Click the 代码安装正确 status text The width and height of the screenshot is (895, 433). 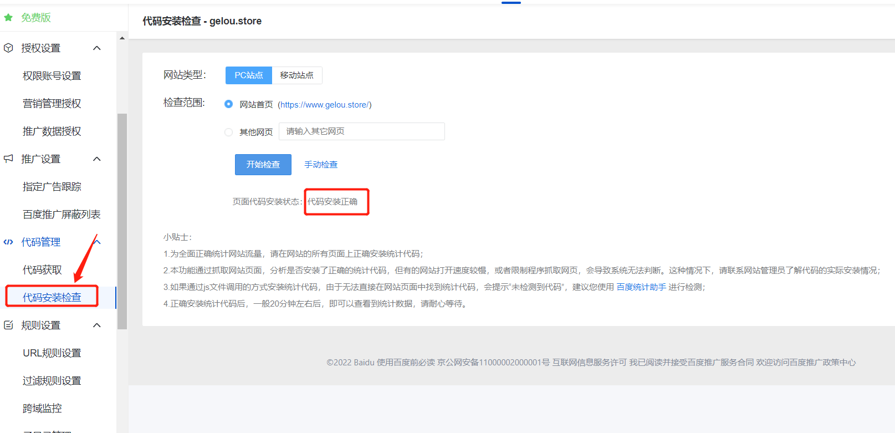coord(333,202)
